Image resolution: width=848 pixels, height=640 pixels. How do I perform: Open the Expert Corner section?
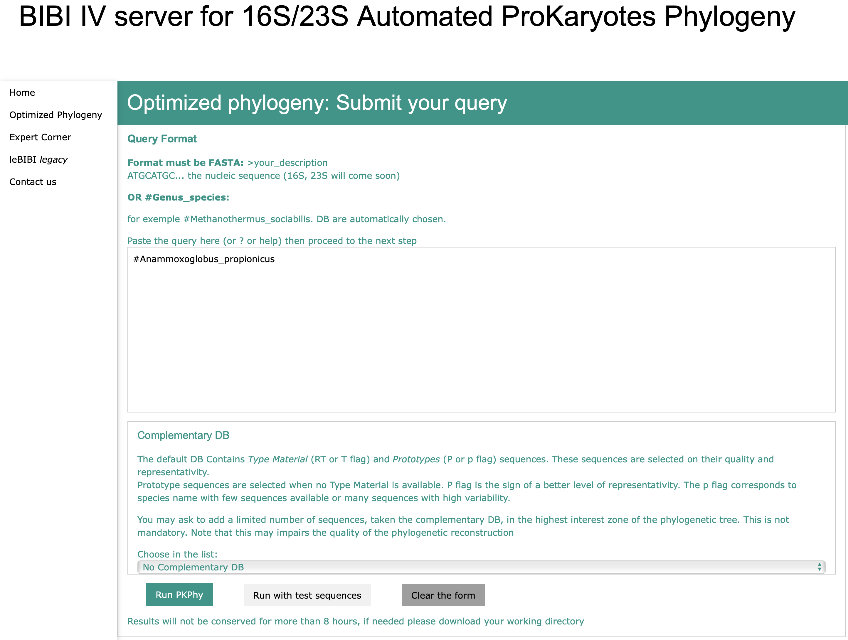[x=40, y=137]
